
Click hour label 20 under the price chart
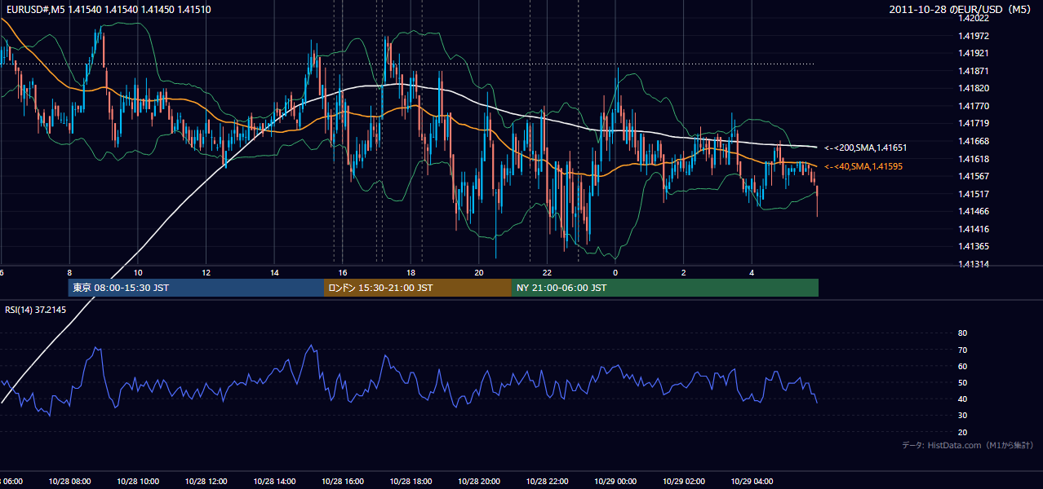tap(479, 272)
